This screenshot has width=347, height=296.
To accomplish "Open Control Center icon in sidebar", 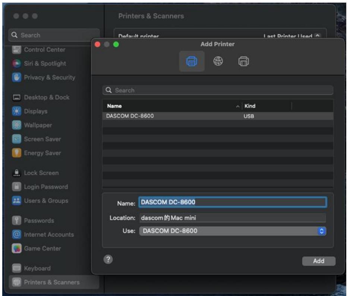I will point(16,50).
